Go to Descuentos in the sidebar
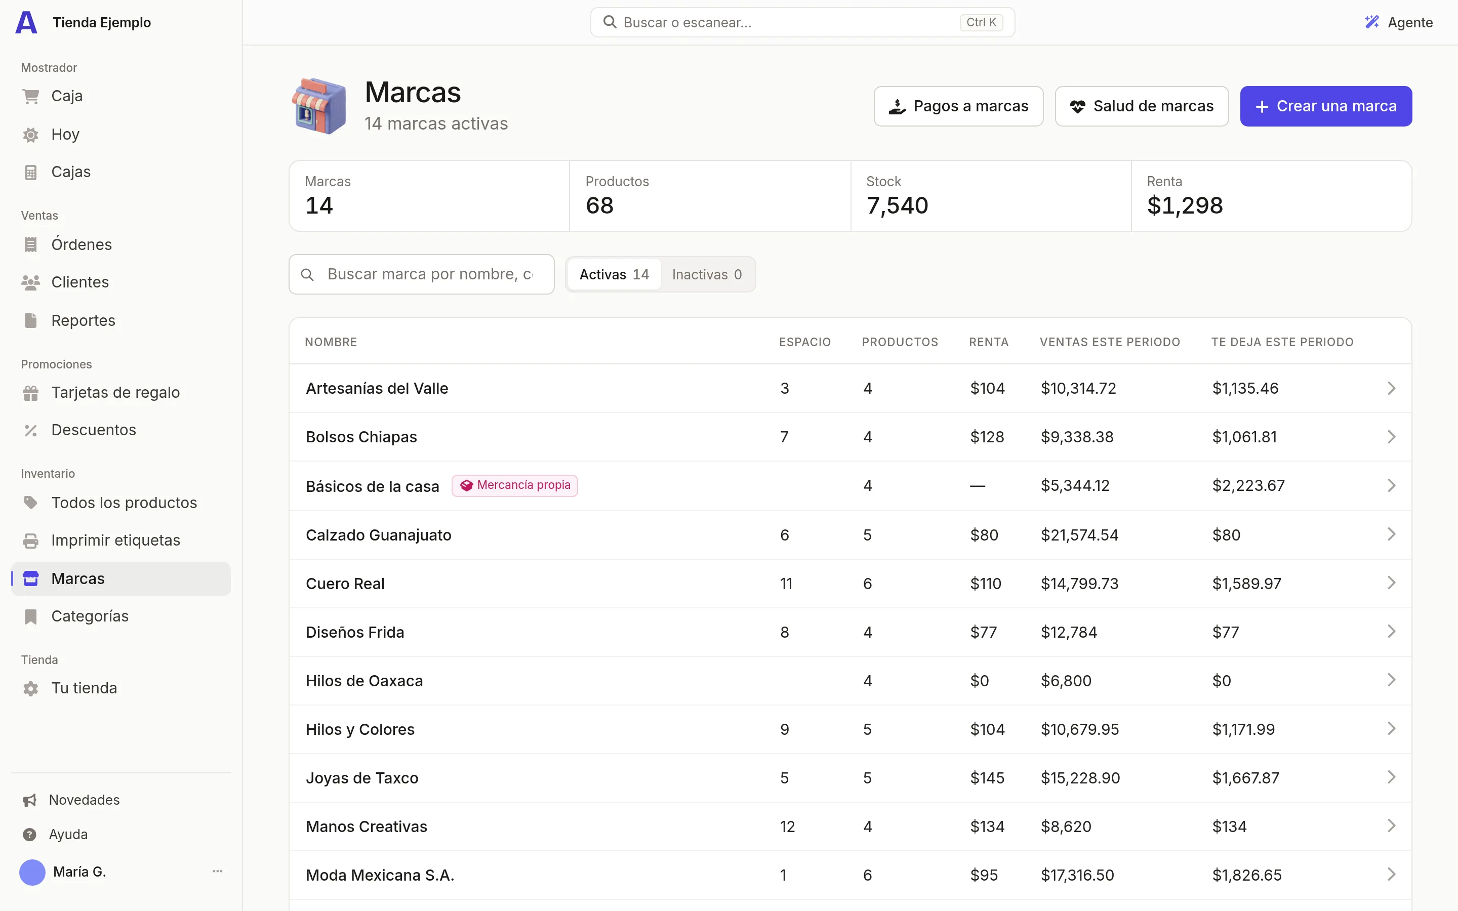The width and height of the screenshot is (1458, 911). pos(120,430)
